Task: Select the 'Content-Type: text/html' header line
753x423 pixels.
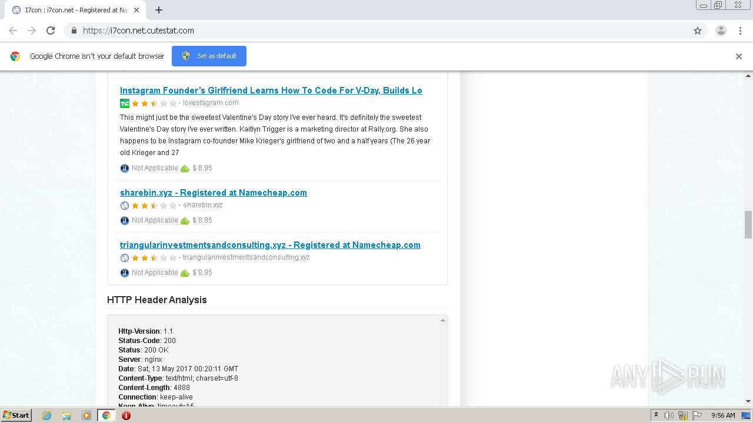Action: coord(178,378)
